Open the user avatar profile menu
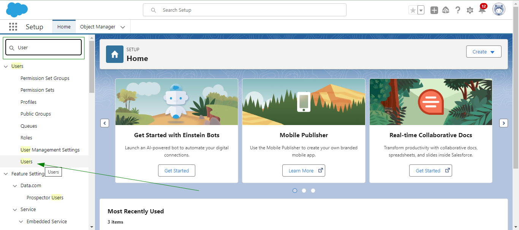 coord(498,9)
